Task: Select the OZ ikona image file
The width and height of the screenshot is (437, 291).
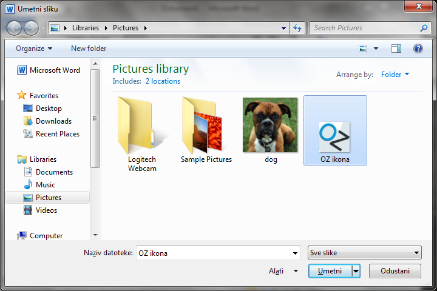Action: 335,131
